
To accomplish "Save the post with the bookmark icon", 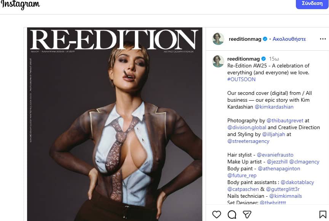I will tap(323, 215).
